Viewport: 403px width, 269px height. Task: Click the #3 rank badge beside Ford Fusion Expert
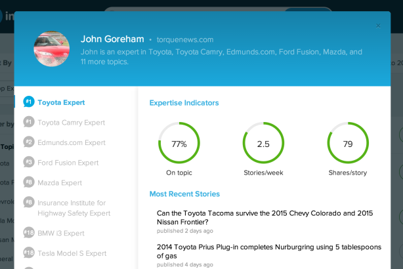click(28, 162)
